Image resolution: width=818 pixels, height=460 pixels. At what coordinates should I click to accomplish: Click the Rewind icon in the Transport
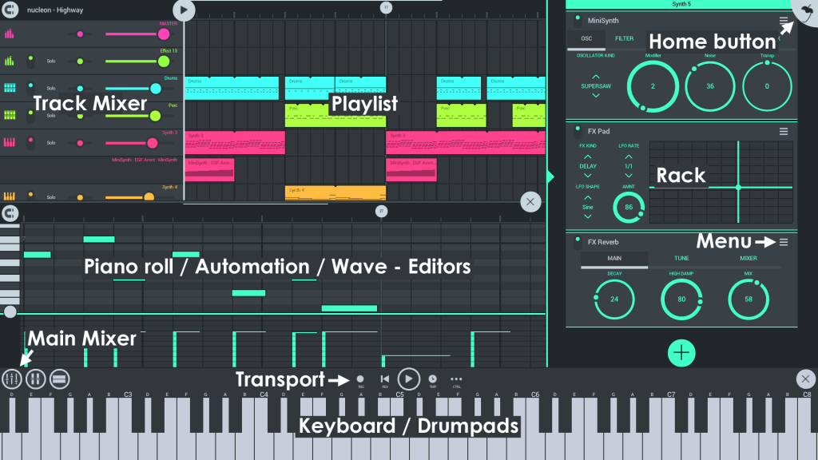tap(385, 379)
